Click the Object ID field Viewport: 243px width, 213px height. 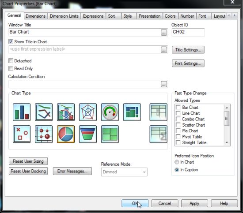pyautogui.click(x=188, y=32)
